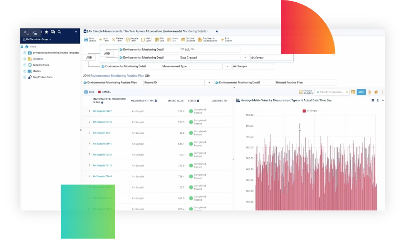The width and height of the screenshot is (405, 239).
Task: Clear filter field with X icon
Action: (347, 92)
